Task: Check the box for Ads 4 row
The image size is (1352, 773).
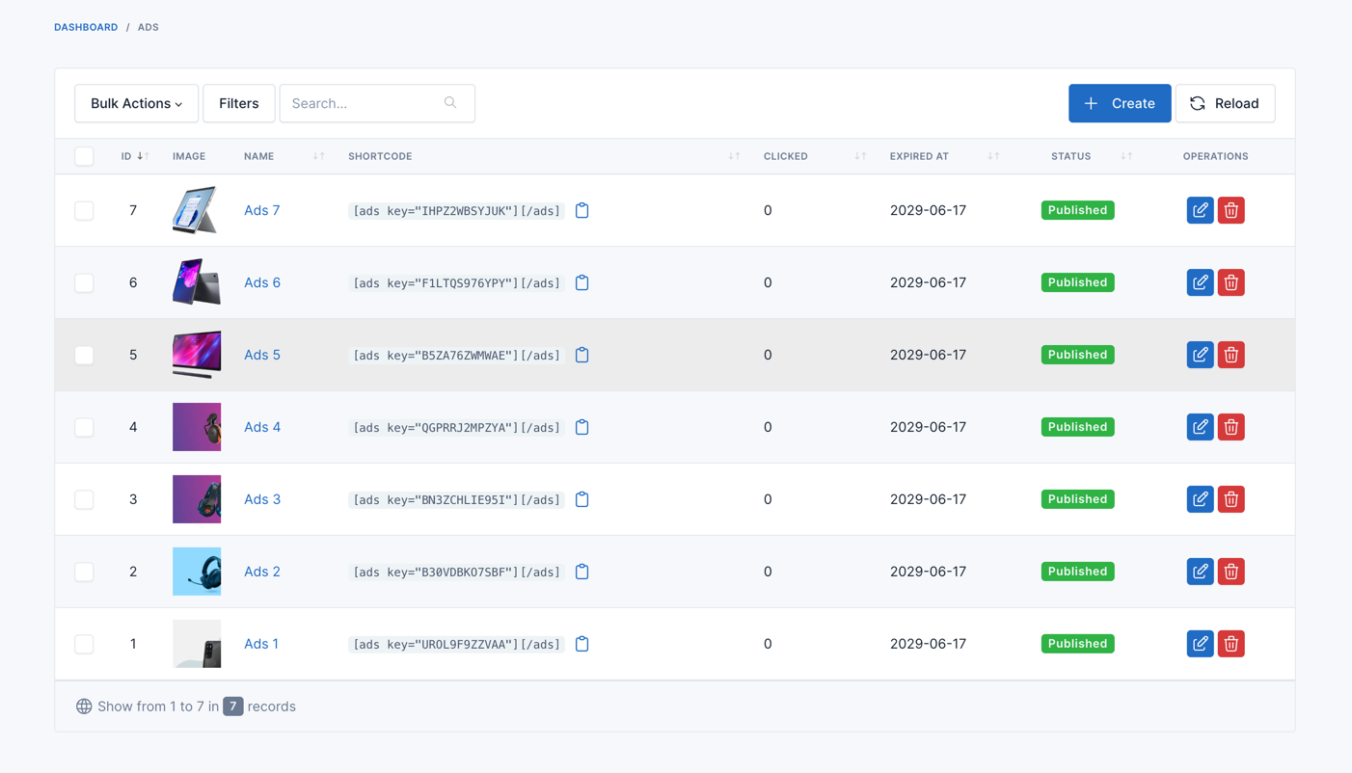Action: click(84, 427)
